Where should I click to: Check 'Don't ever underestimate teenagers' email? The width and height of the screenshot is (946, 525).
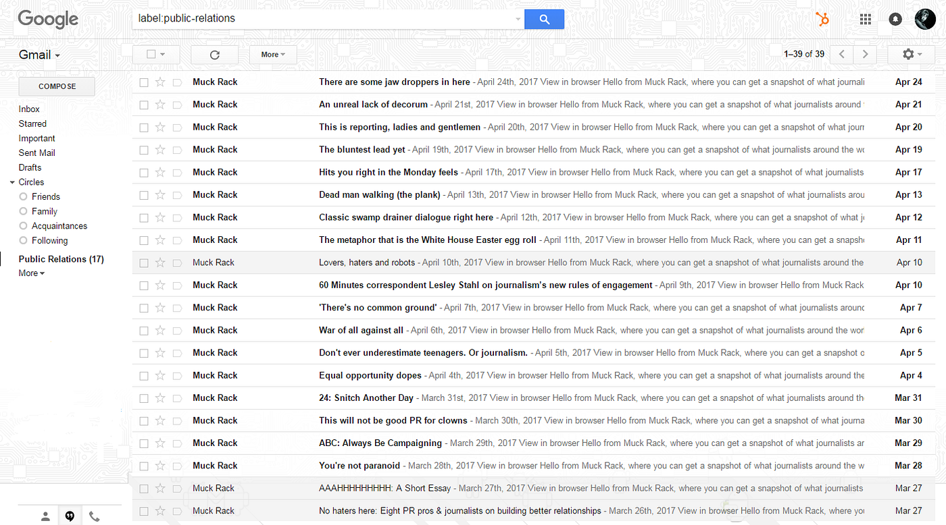coord(144,354)
